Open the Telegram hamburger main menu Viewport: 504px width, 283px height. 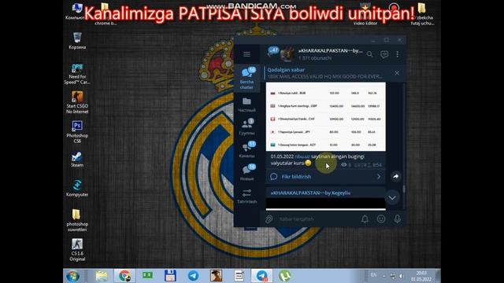(x=246, y=54)
